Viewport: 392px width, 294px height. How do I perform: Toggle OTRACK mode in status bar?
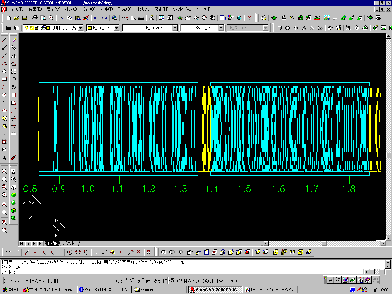(205, 281)
